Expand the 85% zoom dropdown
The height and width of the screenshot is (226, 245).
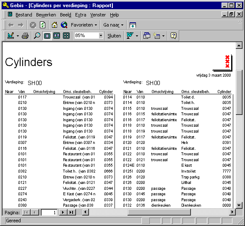coord(101,36)
